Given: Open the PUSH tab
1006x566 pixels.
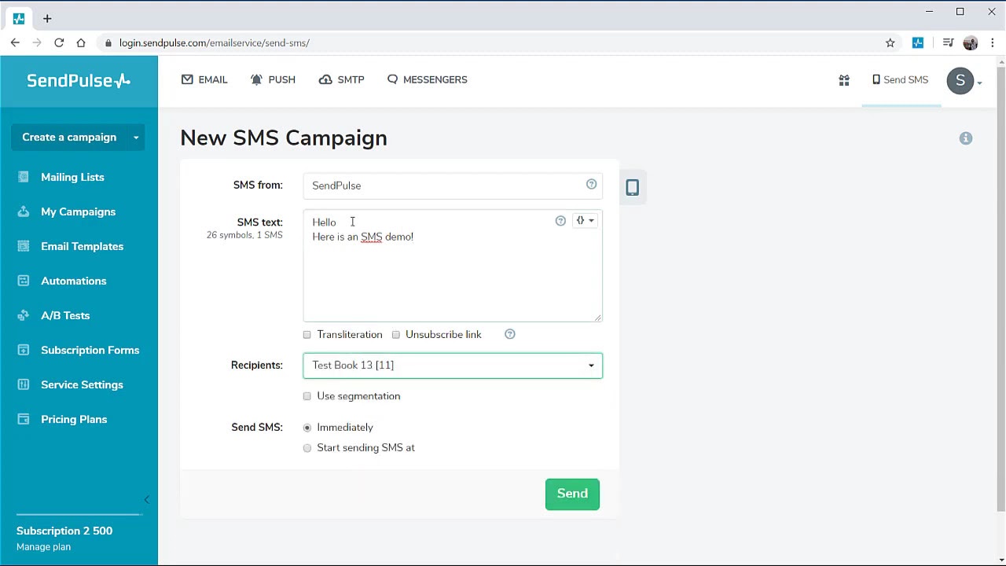Looking at the screenshot, I should click(273, 79).
